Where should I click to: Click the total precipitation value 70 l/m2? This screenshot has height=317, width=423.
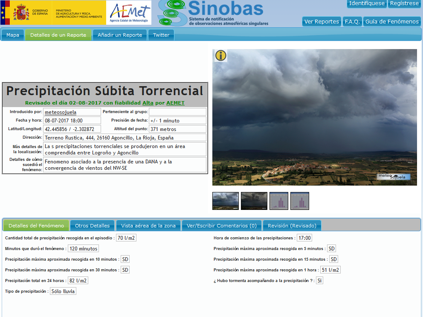coord(126,238)
